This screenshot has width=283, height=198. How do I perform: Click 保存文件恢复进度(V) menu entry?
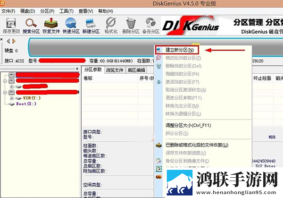click(x=186, y=153)
